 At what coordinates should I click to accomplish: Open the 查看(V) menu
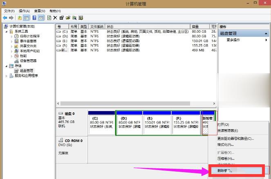coord(40,11)
